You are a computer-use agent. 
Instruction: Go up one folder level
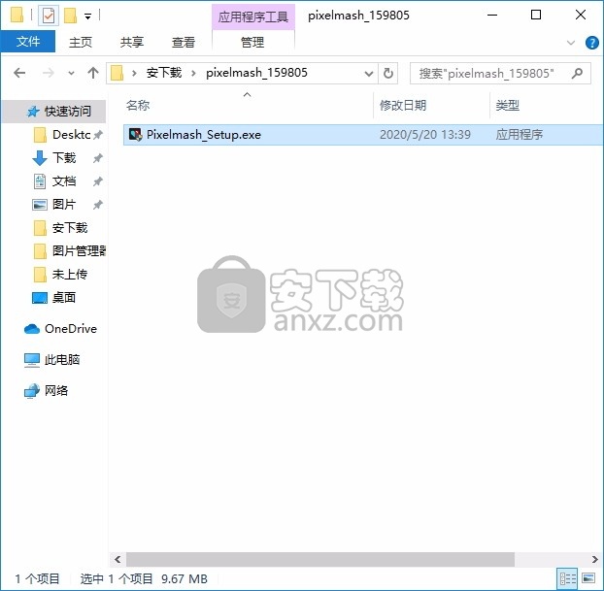pos(93,73)
